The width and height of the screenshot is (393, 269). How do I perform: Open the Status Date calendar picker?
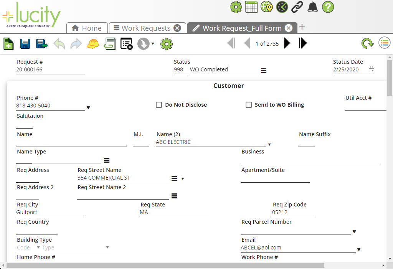coord(371,69)
